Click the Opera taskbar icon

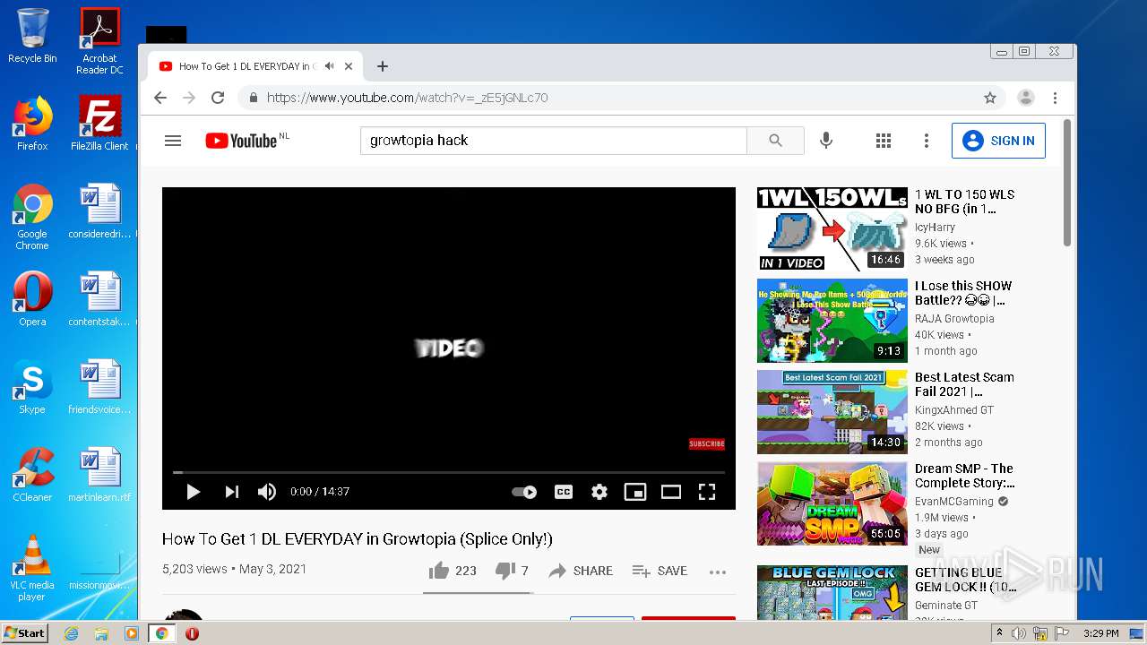192,633
